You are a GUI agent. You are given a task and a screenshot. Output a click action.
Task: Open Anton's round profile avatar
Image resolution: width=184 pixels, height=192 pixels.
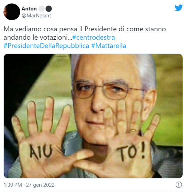tap(12, 12)
